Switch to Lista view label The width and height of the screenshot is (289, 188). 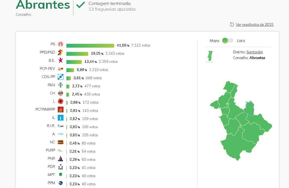coord(241,41)
